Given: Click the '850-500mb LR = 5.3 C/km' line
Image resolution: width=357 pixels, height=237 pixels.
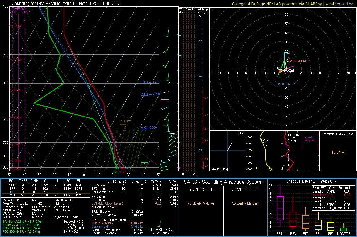Looking at the screenshot, I should pos(21,228).
